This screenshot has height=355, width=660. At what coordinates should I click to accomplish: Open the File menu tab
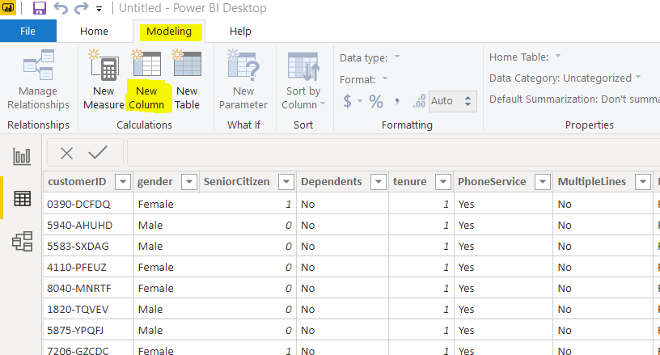tap(27, 31)
